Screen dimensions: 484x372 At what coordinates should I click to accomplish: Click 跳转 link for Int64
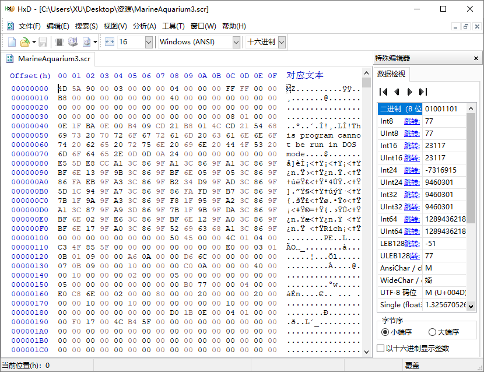click(412, 219)
